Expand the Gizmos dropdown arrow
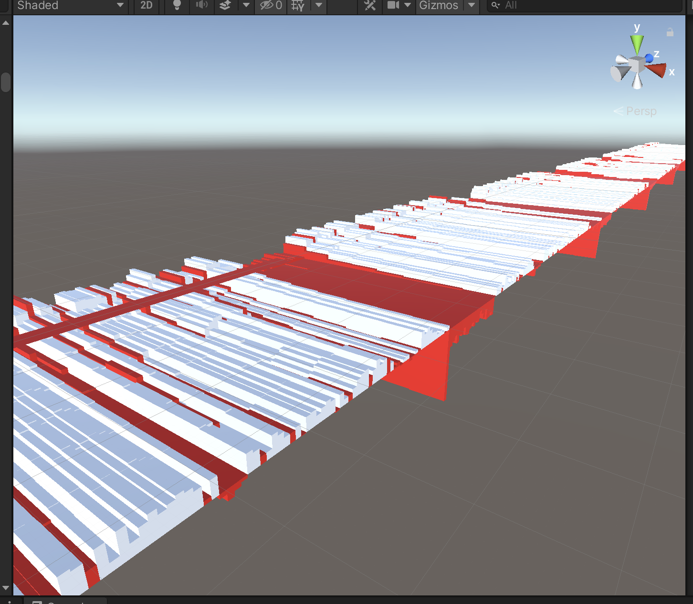This screenshot has height=604, width=693. (472, 5)
